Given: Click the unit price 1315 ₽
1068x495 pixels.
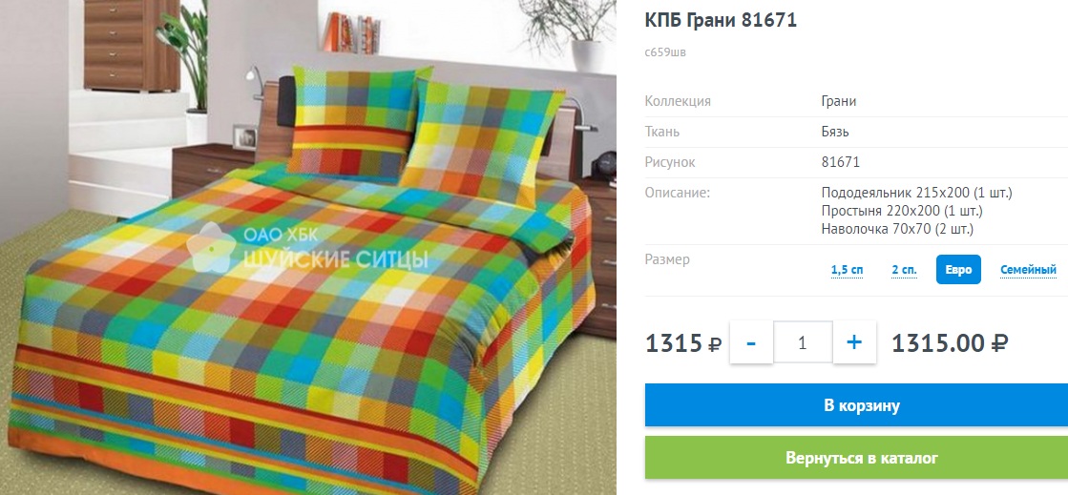Looking at the screenshot, I should click(683, 343).
